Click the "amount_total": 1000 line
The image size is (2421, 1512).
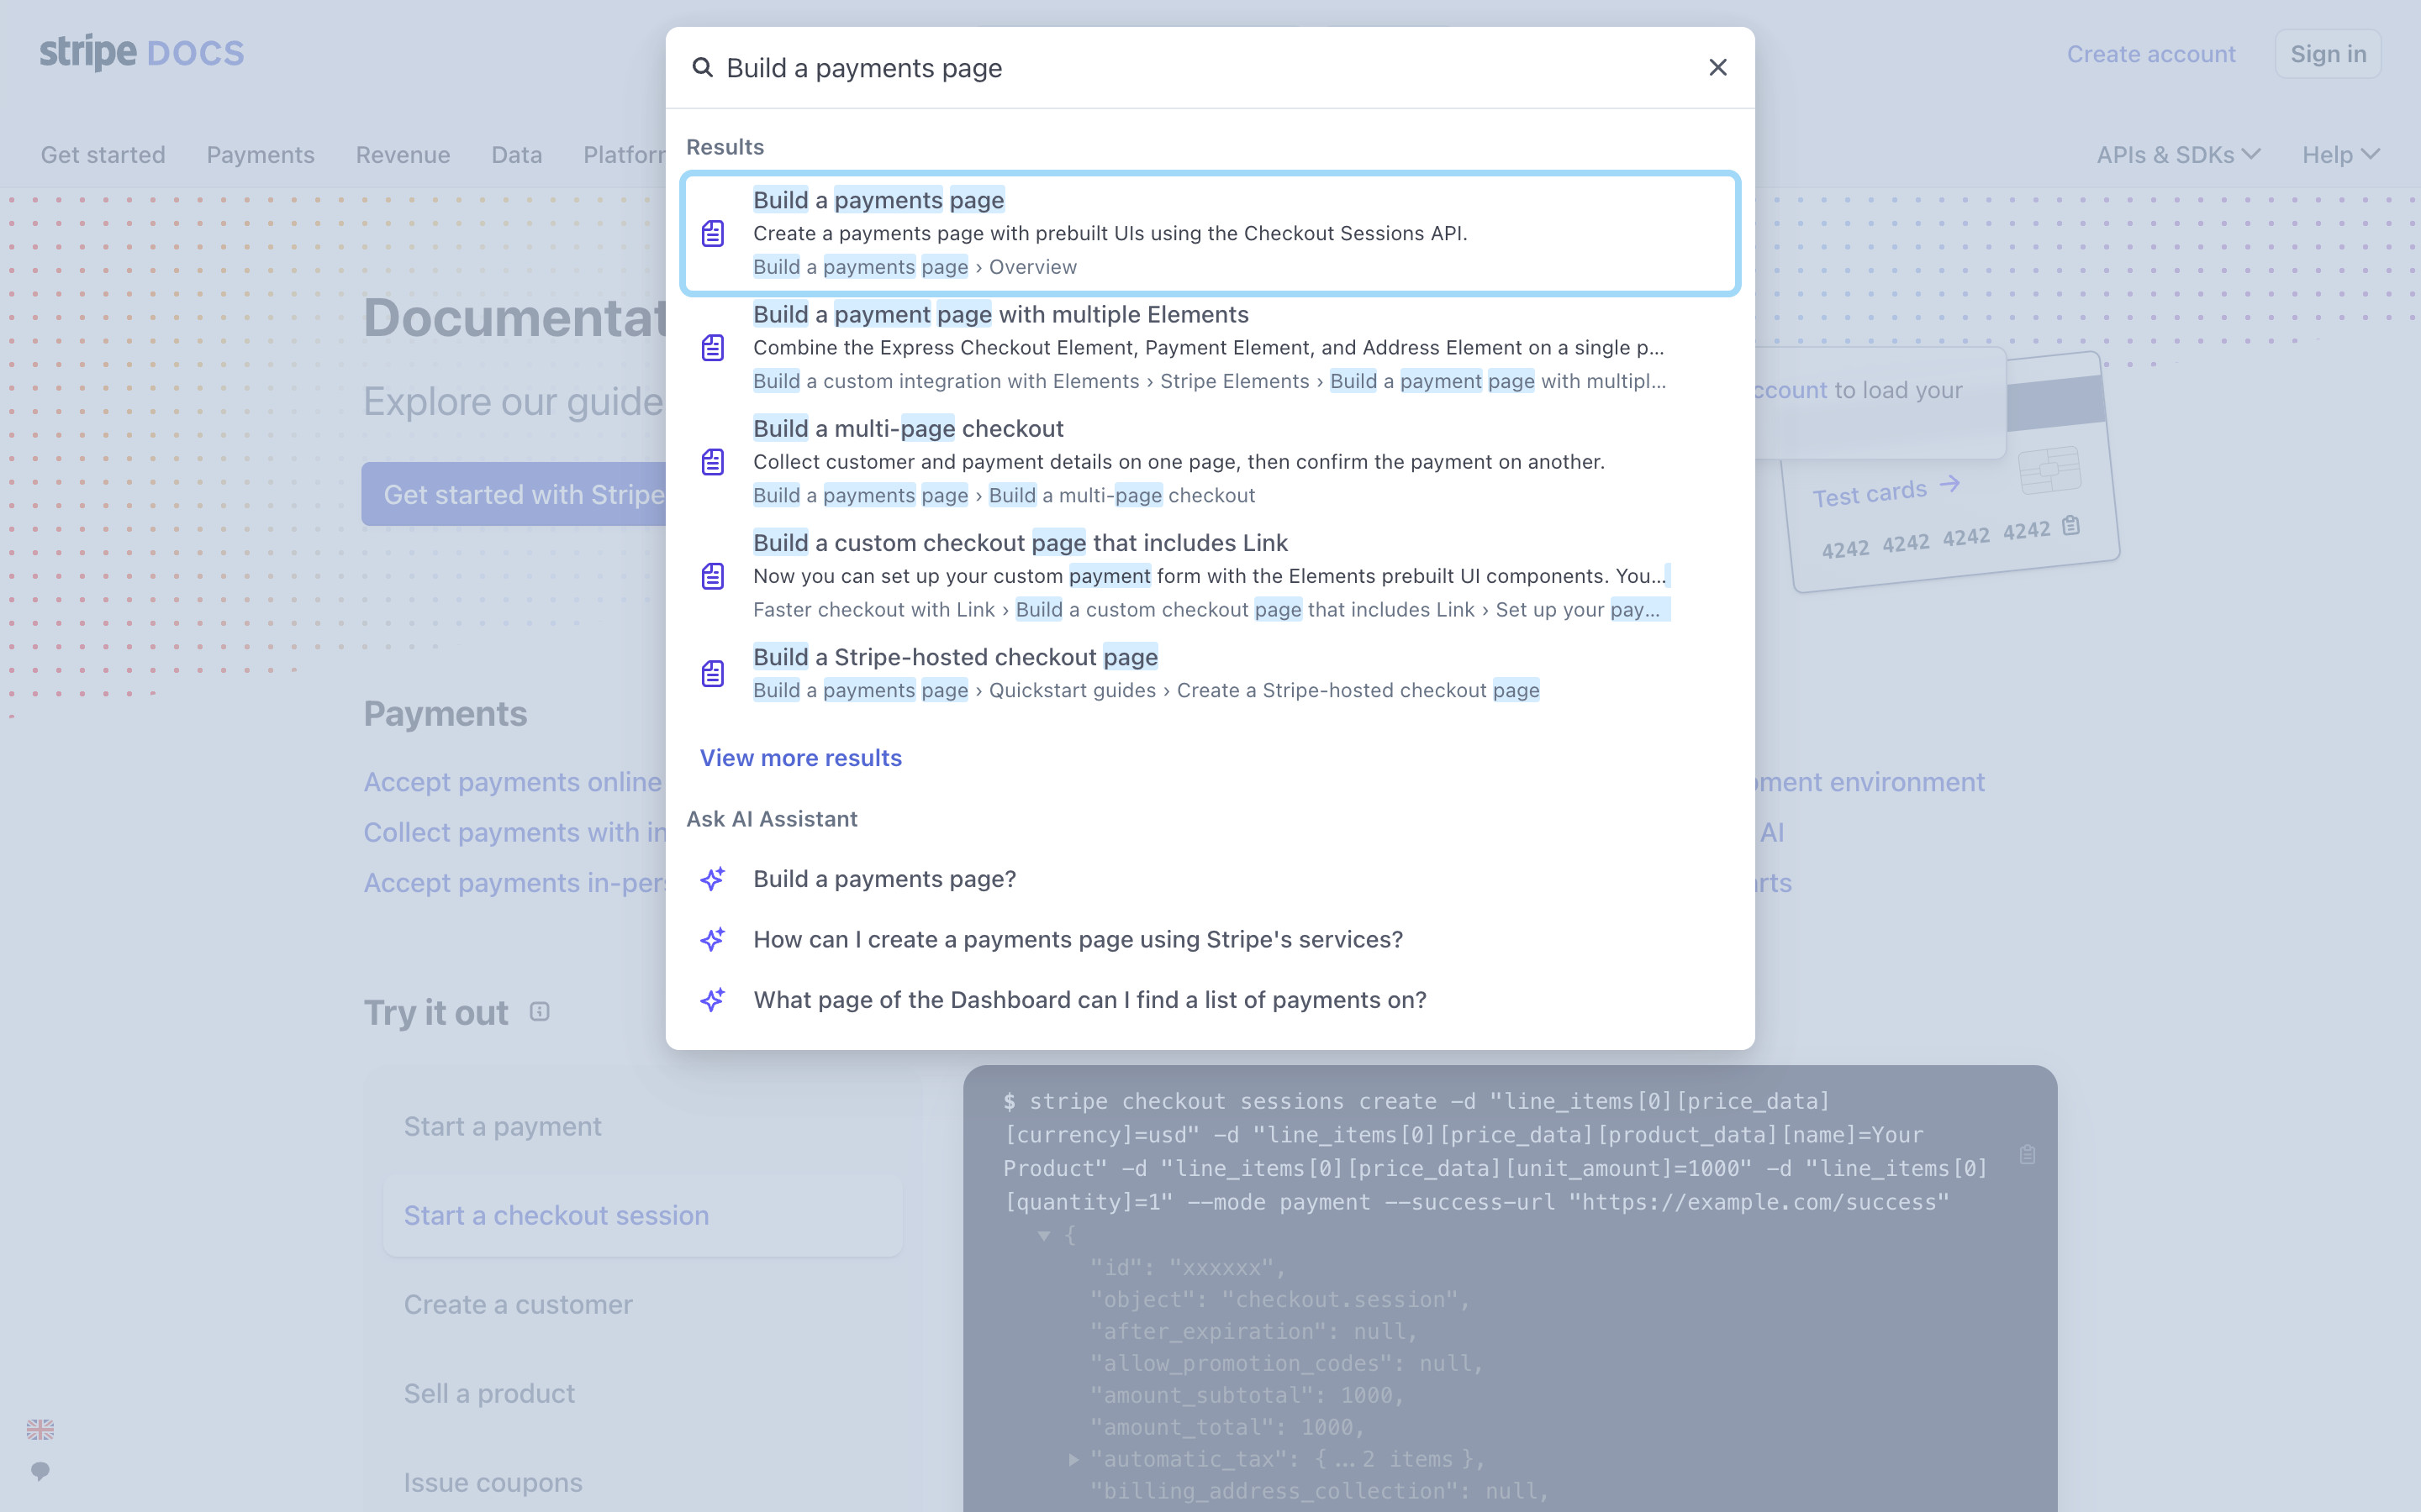tap(1227, 1427)
